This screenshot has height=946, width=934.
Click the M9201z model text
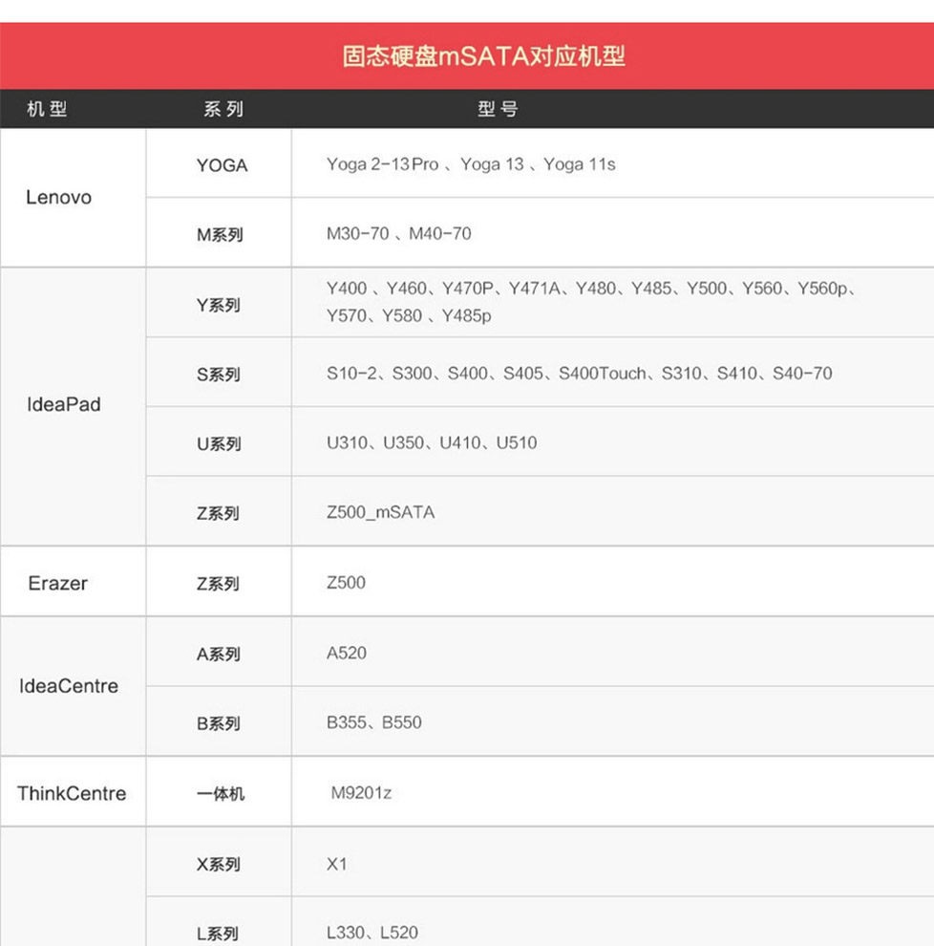pos(361,793)
